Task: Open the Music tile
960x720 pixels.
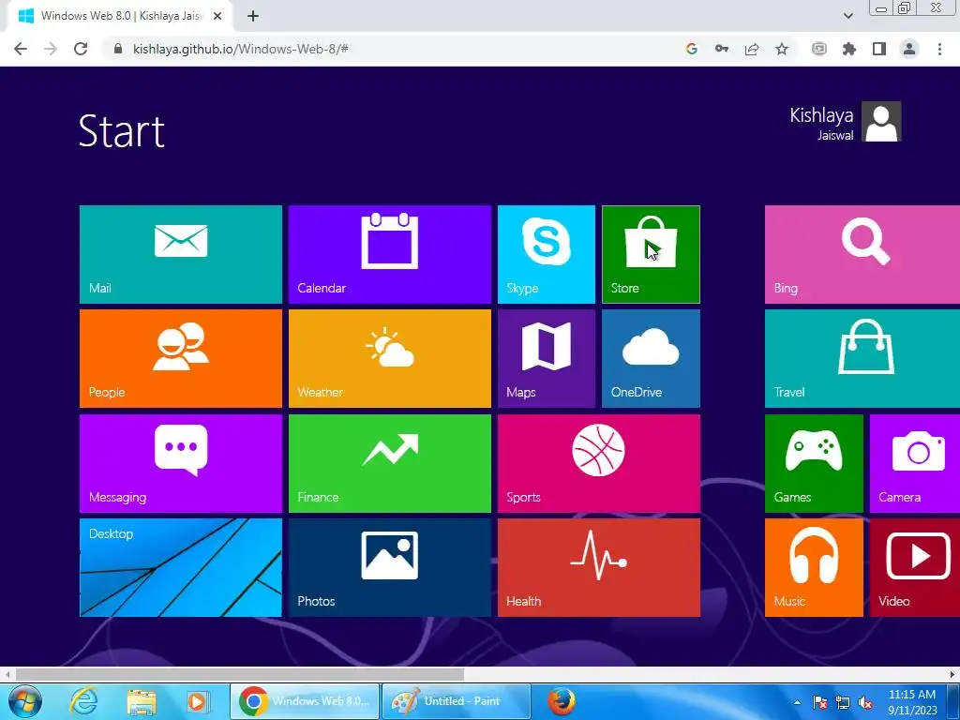Action: click(814, 567)
